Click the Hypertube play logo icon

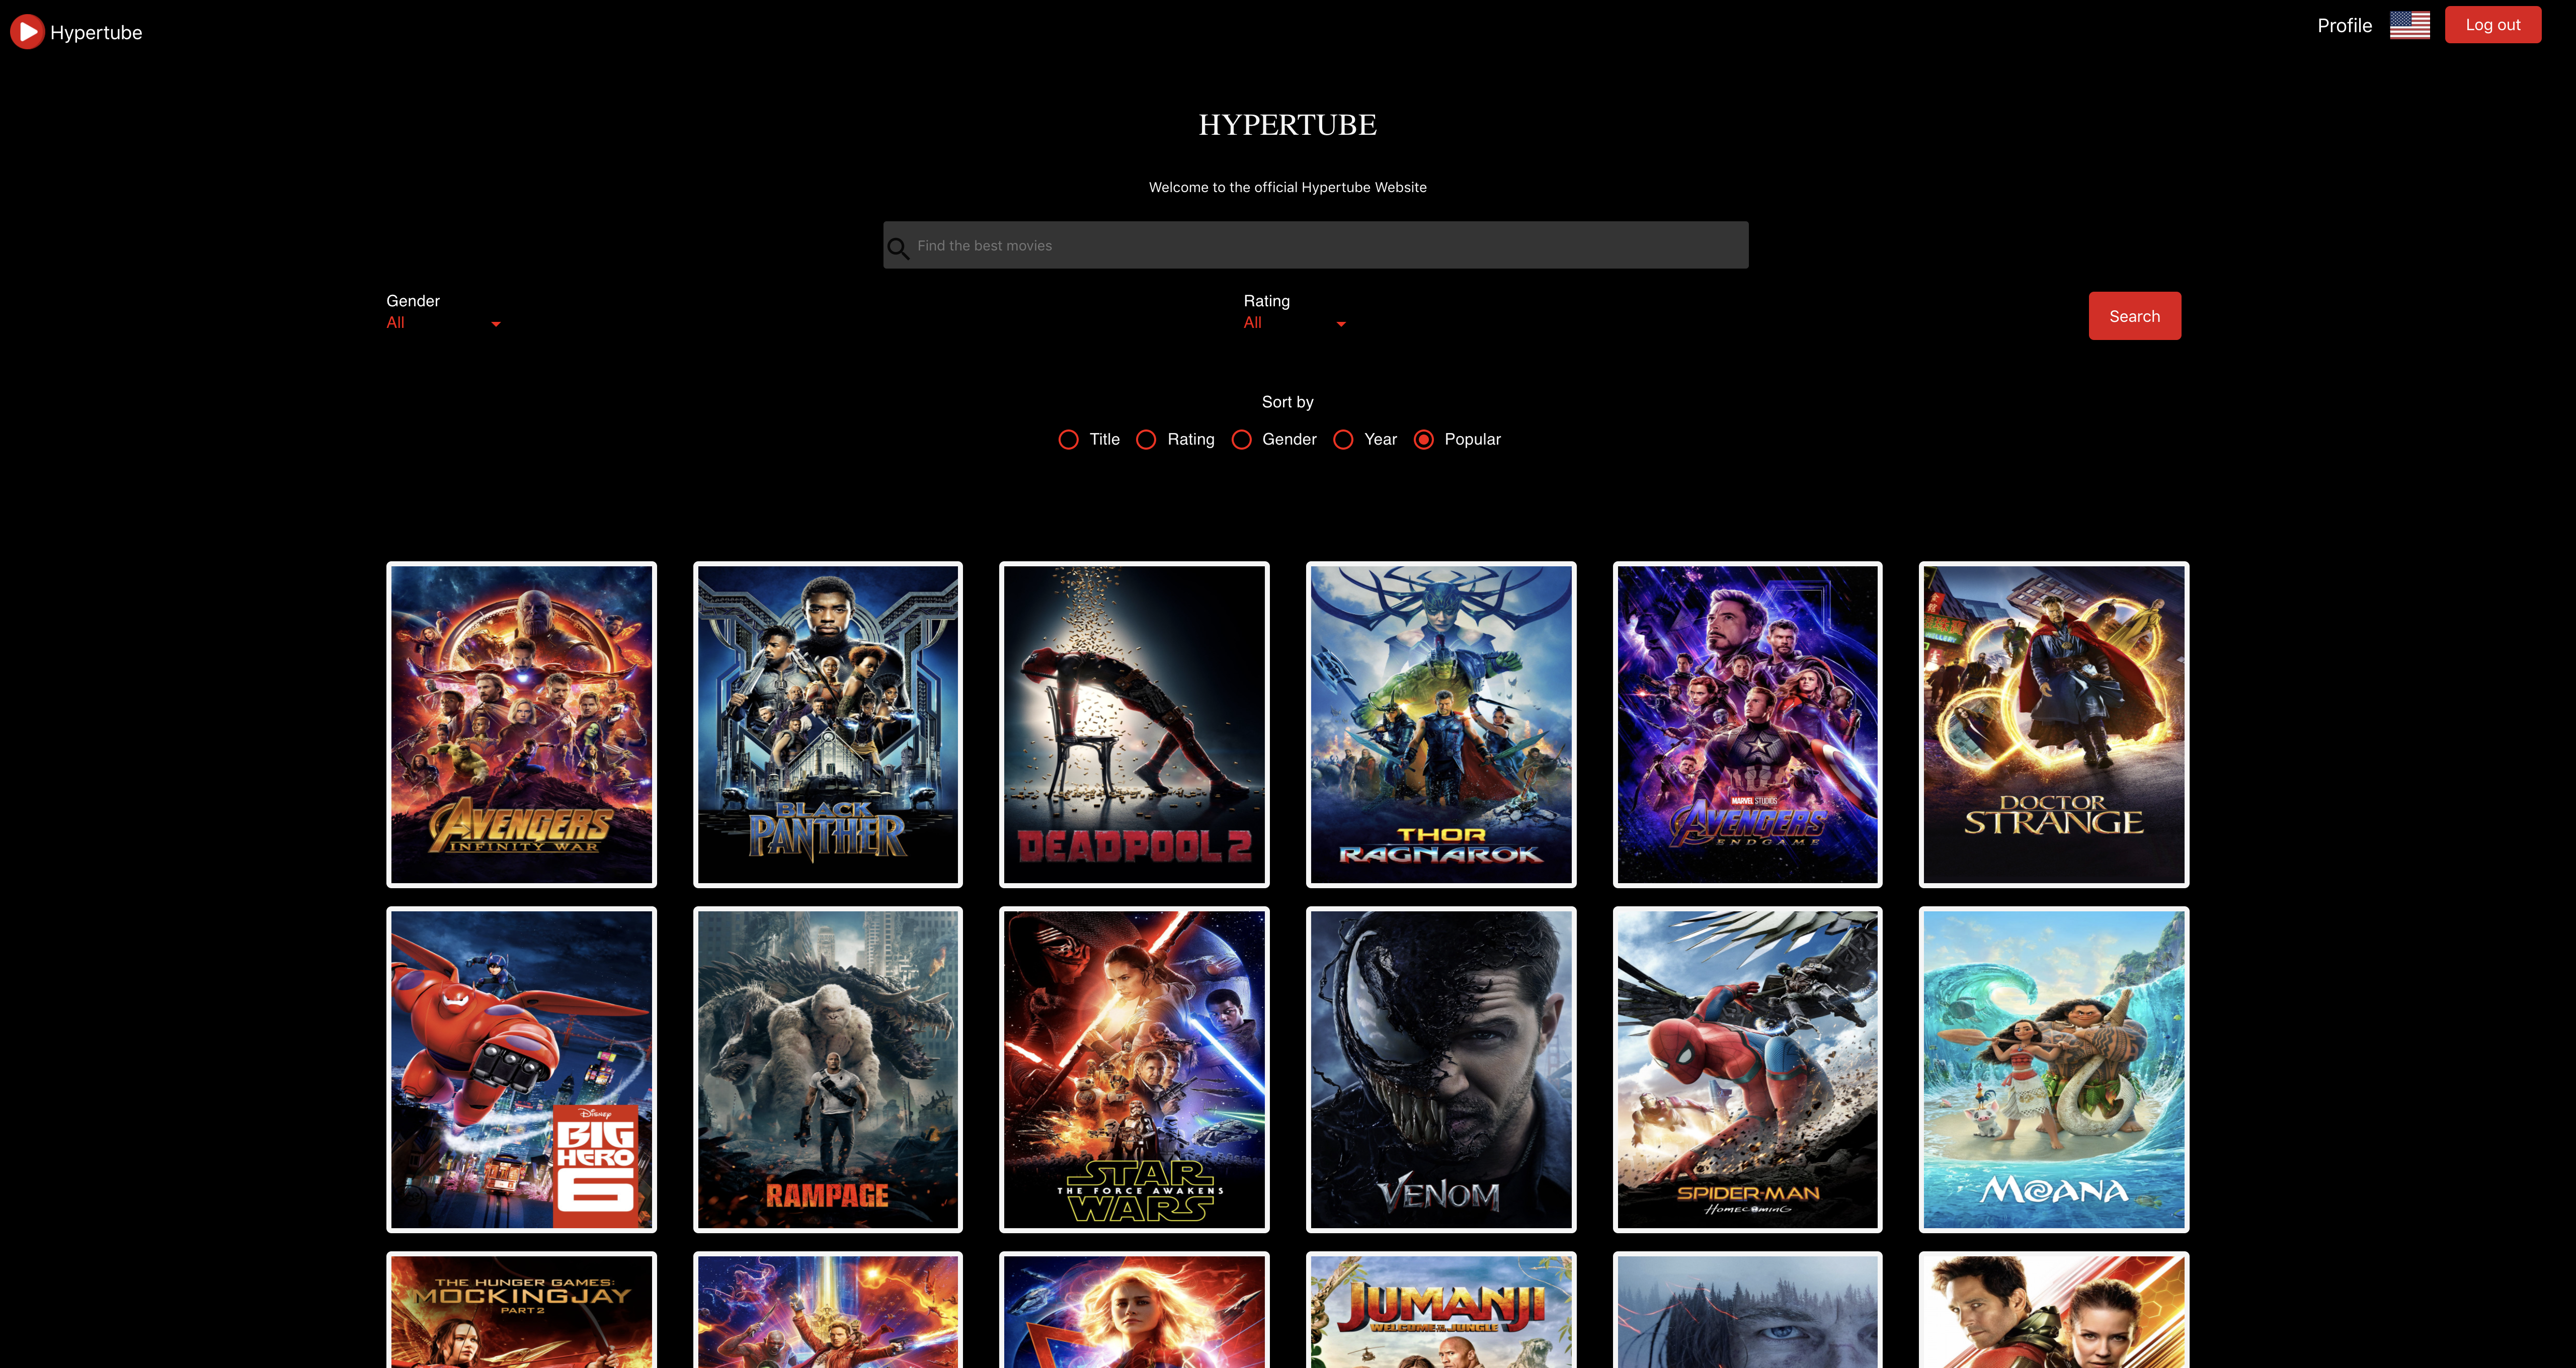pyautogui.click(x=27, y=32)
